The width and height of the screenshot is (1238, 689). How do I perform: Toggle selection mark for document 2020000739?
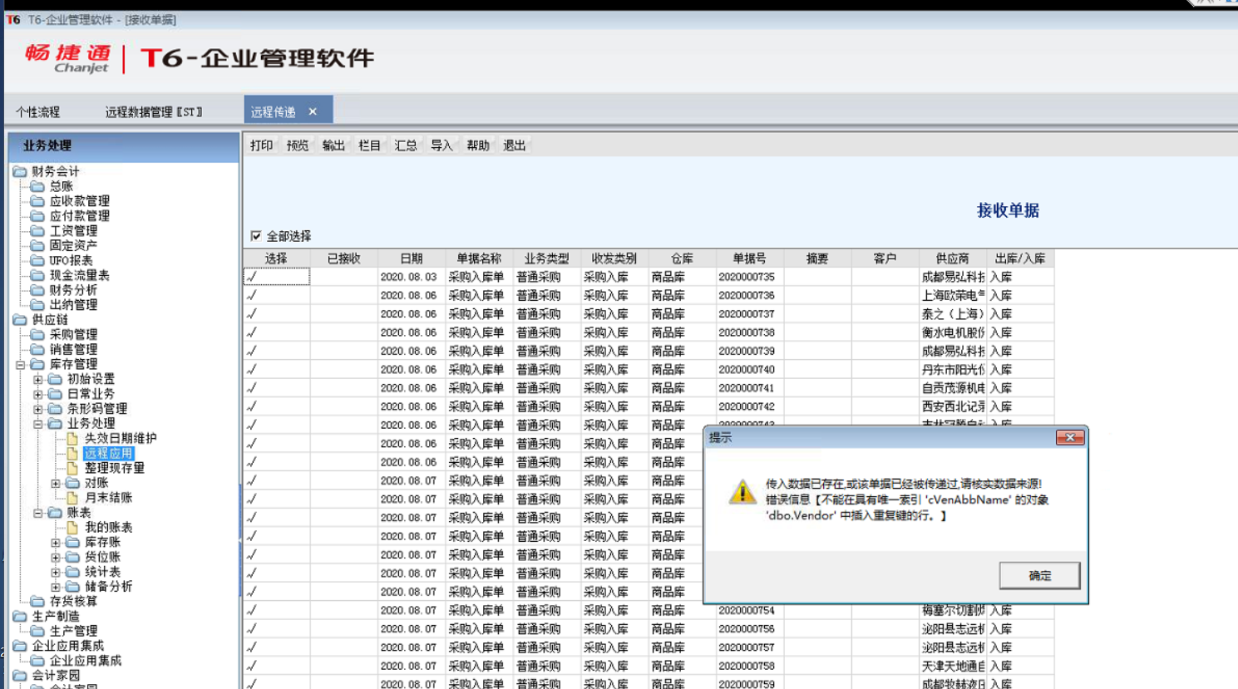coord(276,351)
